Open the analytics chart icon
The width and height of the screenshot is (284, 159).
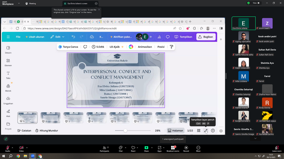159,37
